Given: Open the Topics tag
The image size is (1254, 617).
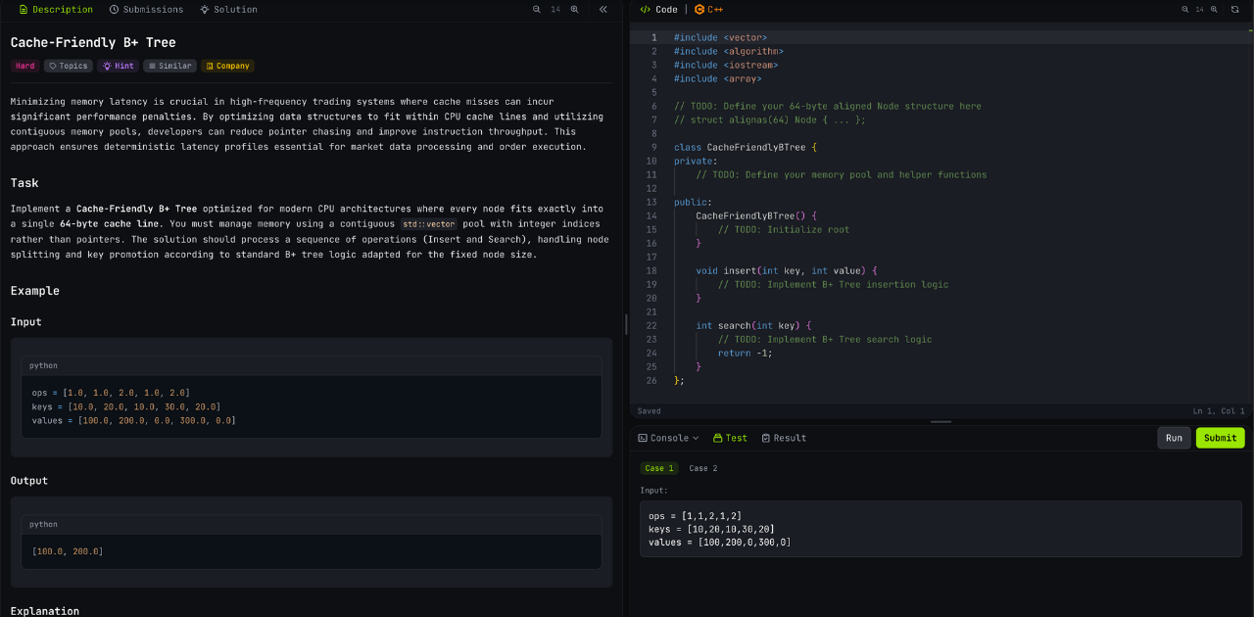Looking at the screenshot, I should click(68, 66).
